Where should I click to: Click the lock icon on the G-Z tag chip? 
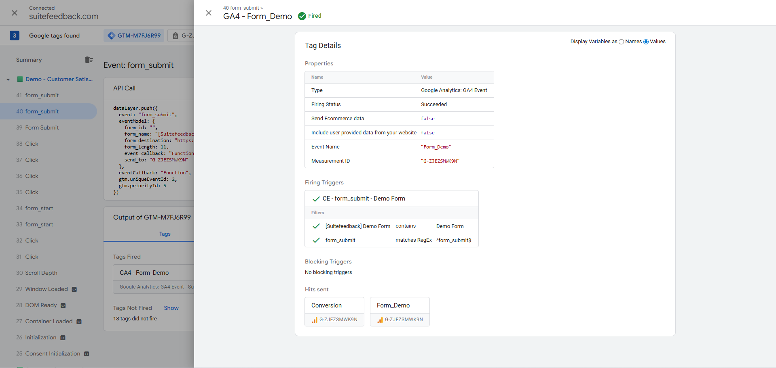point(175,36)
